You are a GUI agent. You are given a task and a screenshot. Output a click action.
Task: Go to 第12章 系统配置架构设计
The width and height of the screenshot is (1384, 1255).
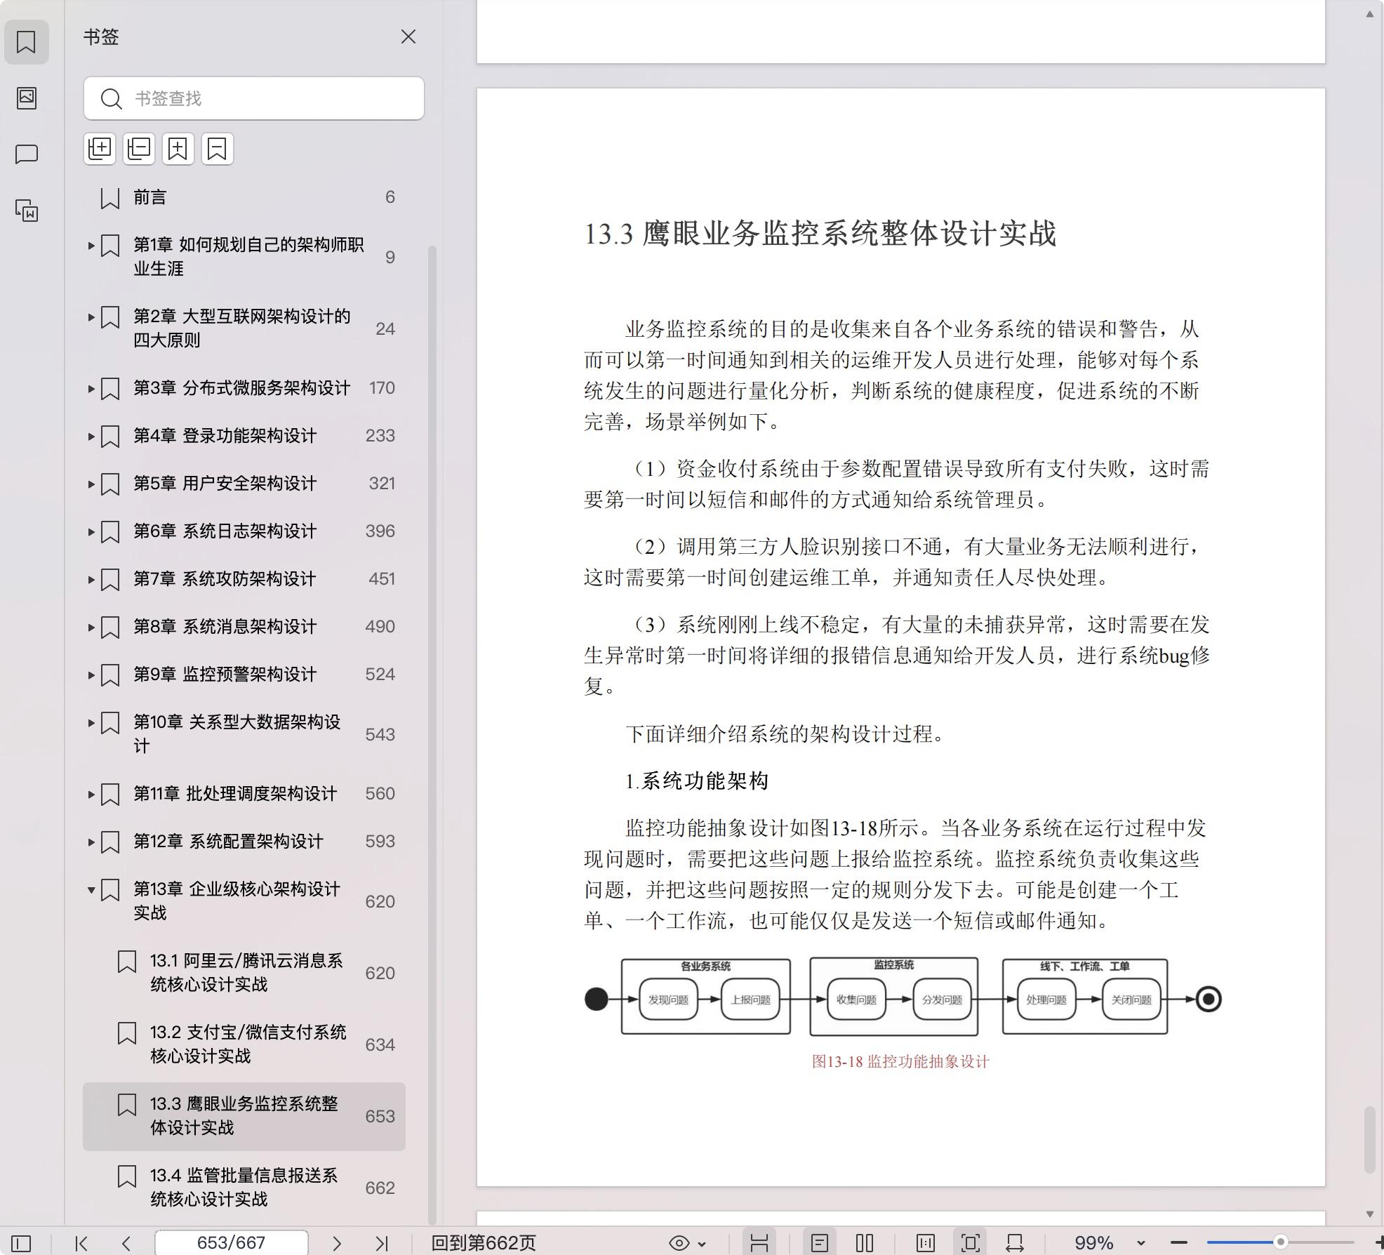click(228, 842)
